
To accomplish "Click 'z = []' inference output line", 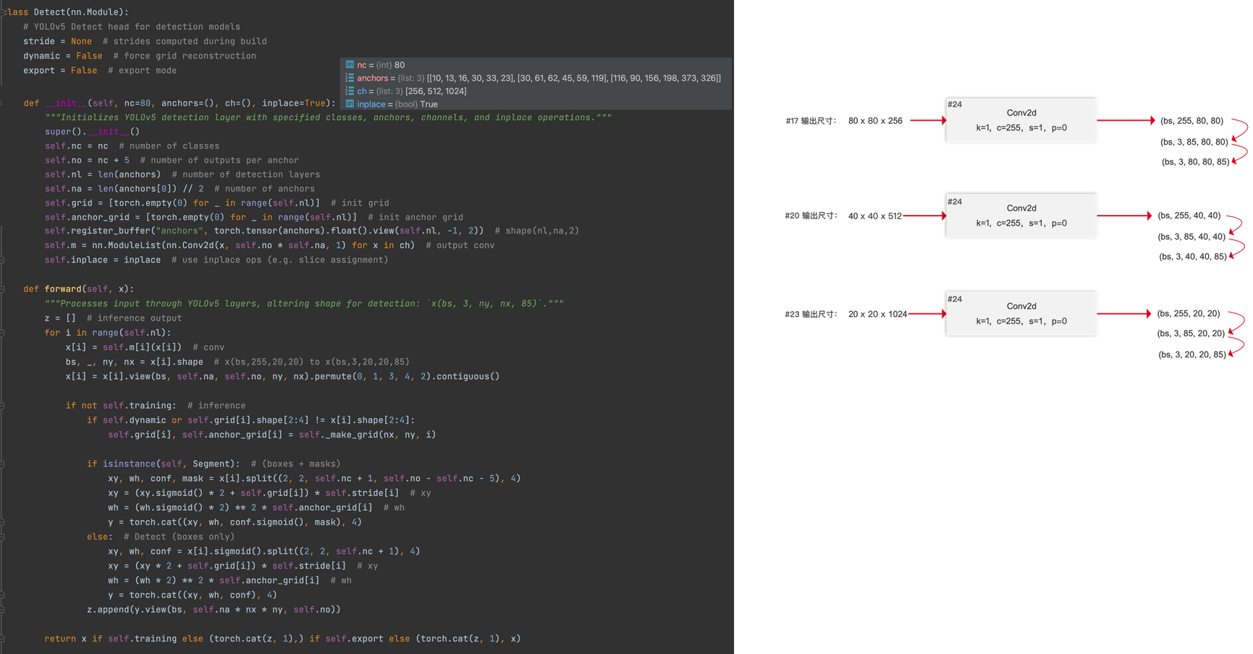I will click(113, 318).
